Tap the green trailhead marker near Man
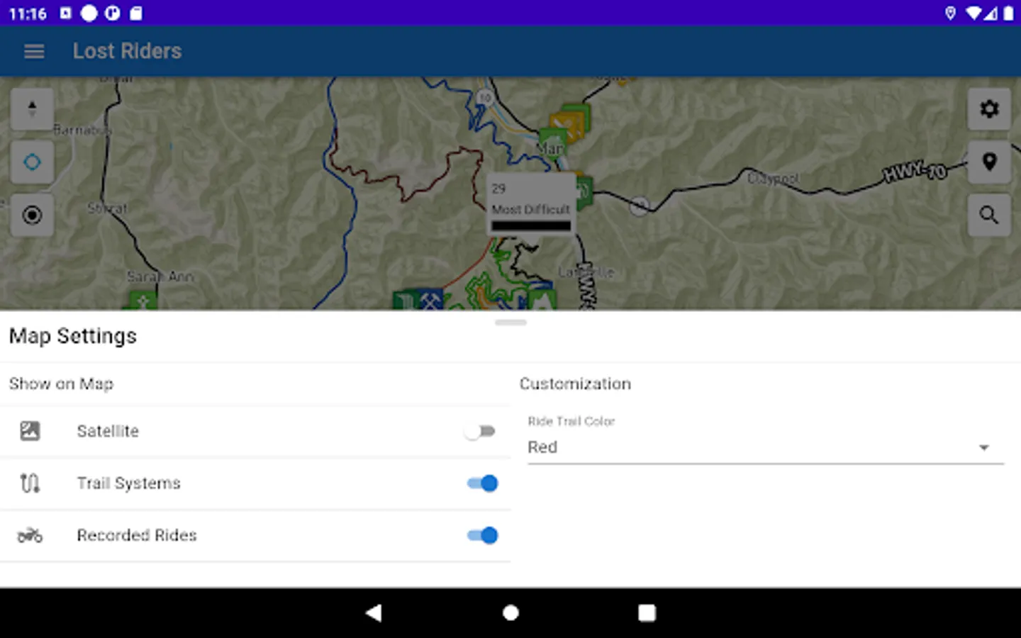 [x=552, y=142]
